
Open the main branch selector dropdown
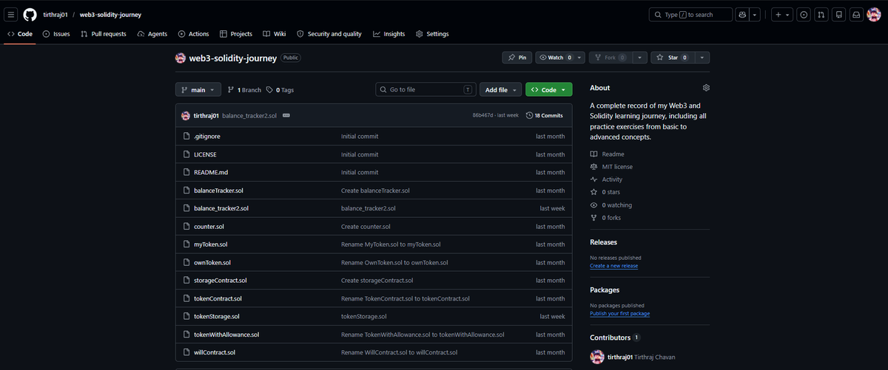[x=198, y=89]
